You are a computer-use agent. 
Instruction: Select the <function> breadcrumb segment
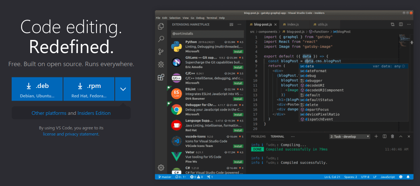pos(319,32)
